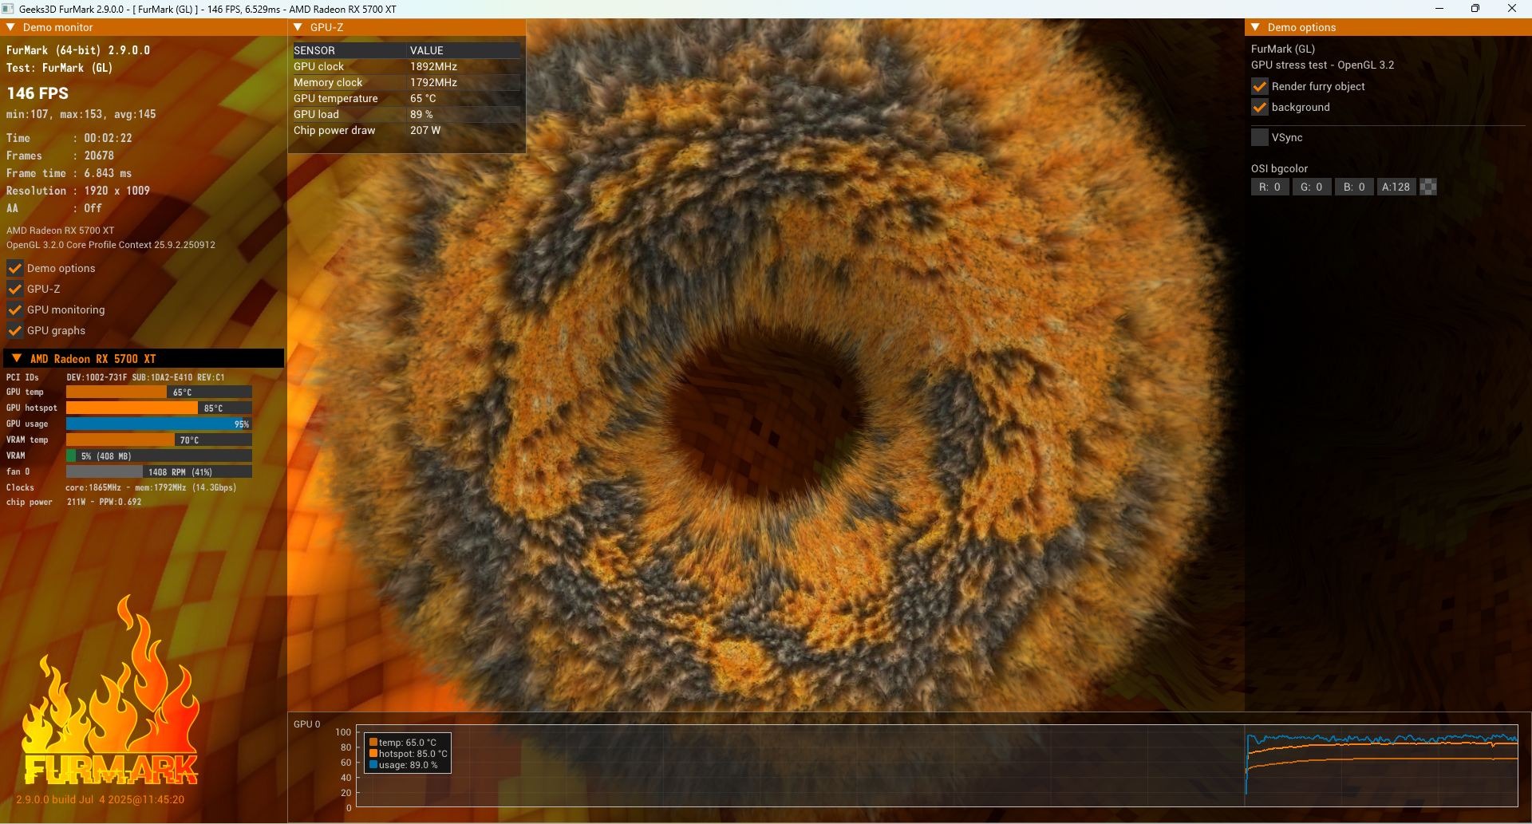Click the PCI IDs DEV:1002-731F line
The width and height of the screenshot is (1532, 824).
tap(116, 377)
